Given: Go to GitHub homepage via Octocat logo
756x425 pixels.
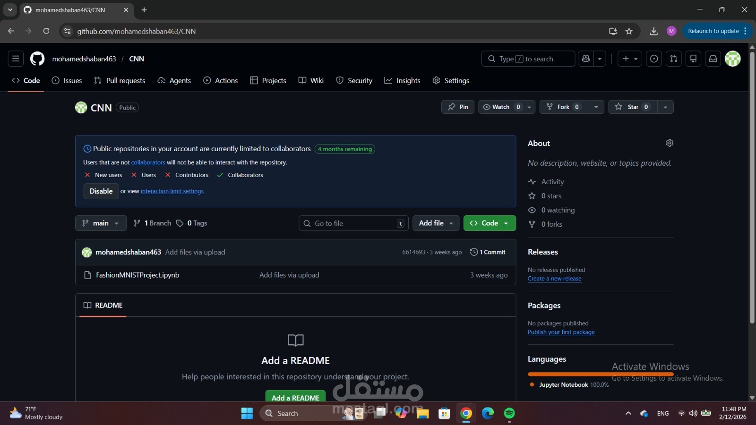Looking at the screenshot, I should [x=37, y=59].
